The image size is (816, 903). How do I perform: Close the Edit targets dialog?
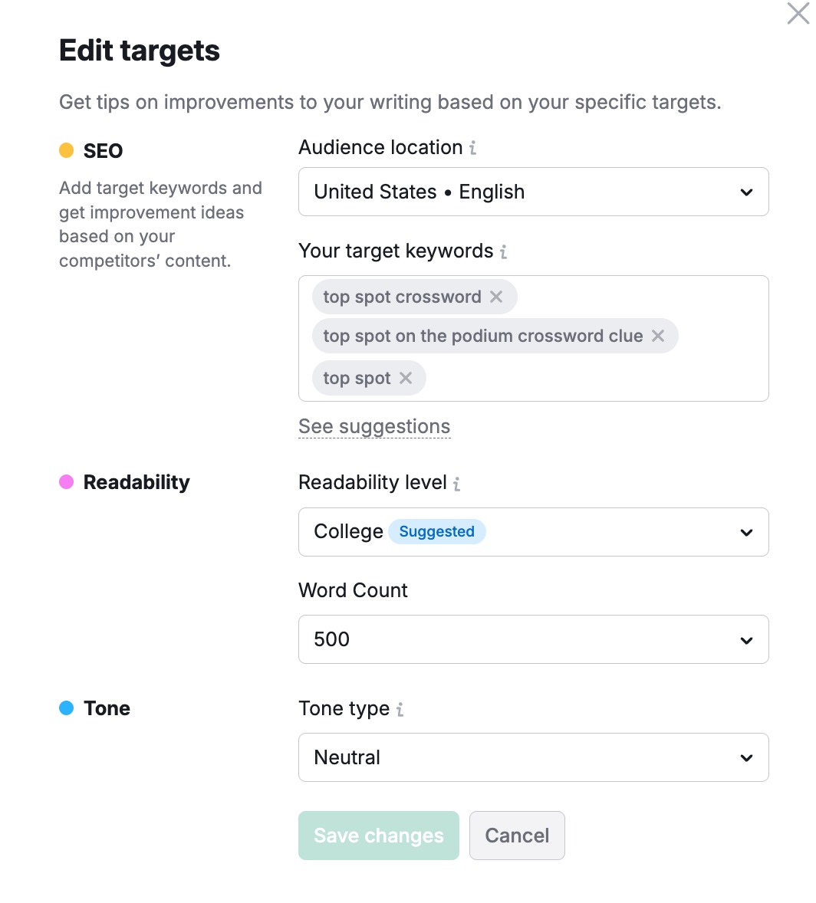(797, 14)
